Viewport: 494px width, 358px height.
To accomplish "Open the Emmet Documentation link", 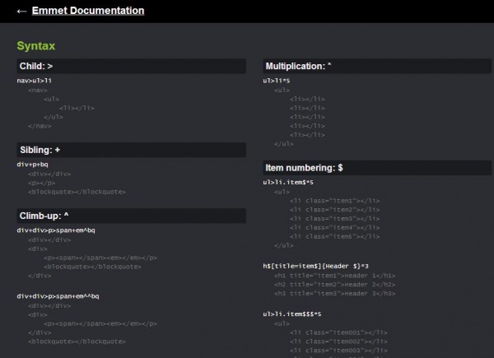I will click(x=88, y=11).
